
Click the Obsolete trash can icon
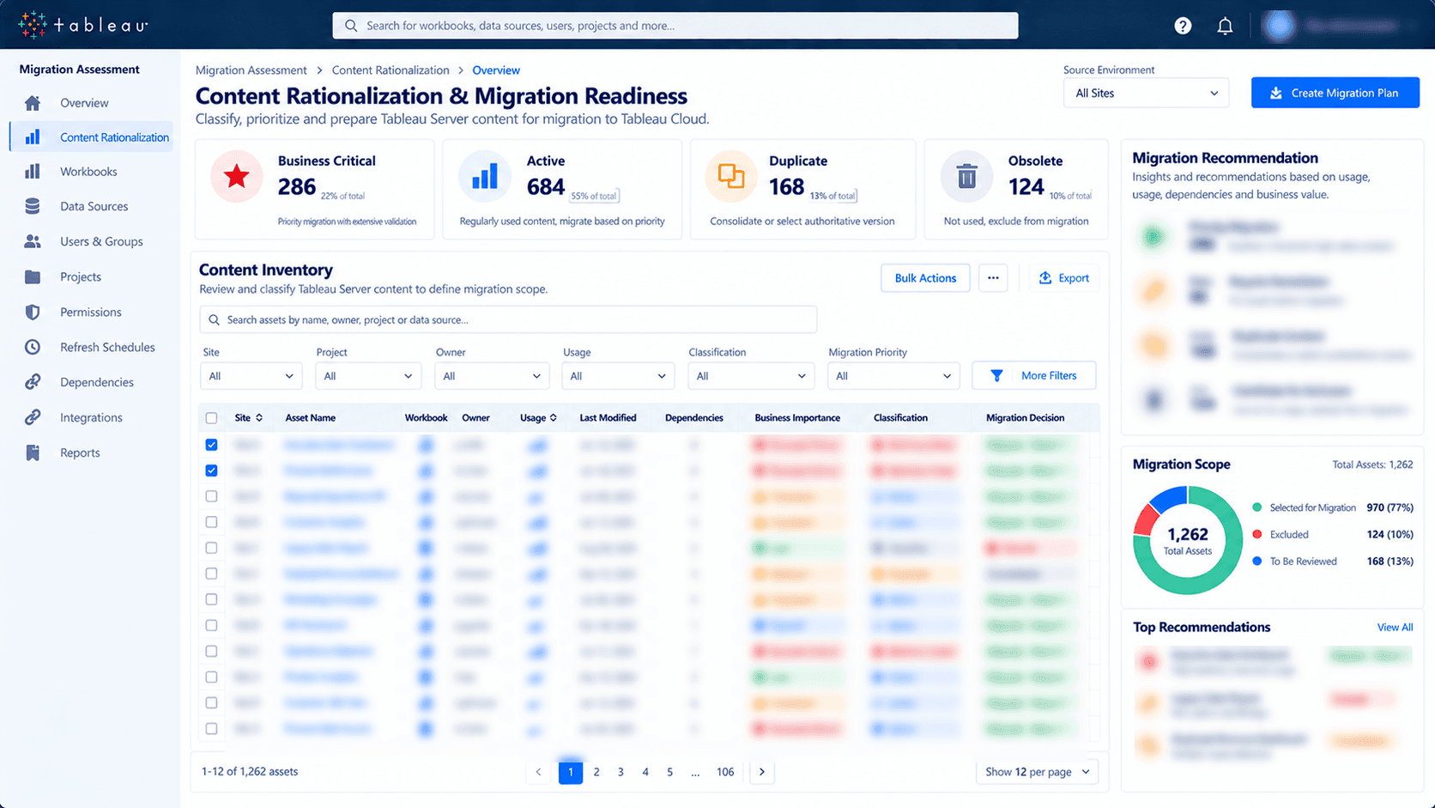click(x=966, y=176)
